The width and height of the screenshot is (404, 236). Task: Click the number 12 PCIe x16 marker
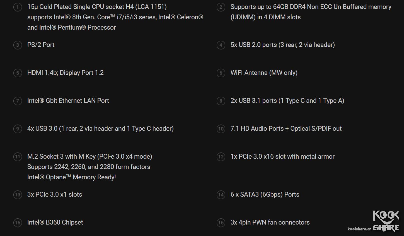221,157
